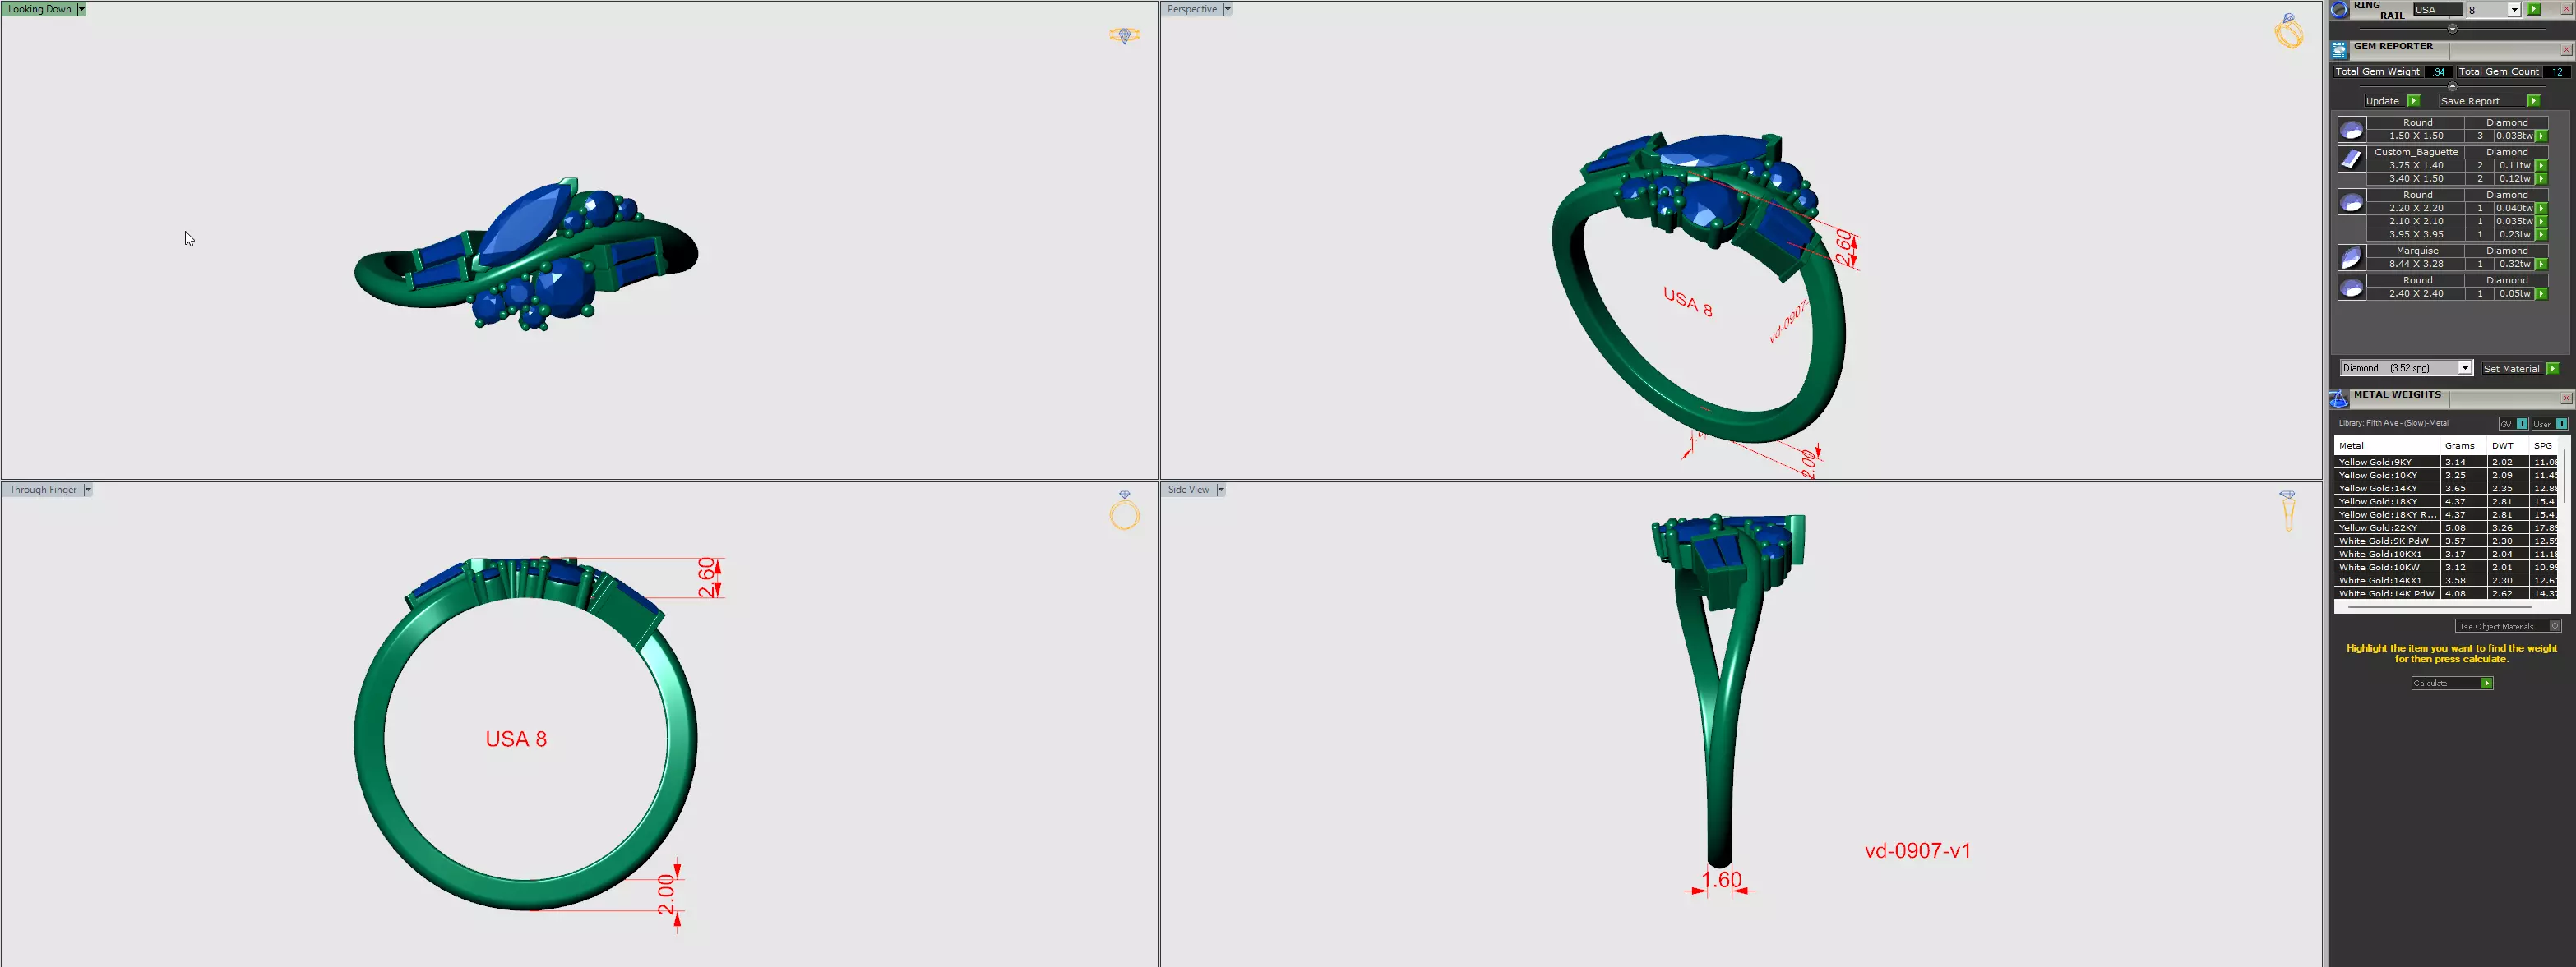This screenshot has height=967, width=2576.
Task: Select the Yellow Gold:9KY metal row
Action: pyautogui.click(x=2447, y=463)
